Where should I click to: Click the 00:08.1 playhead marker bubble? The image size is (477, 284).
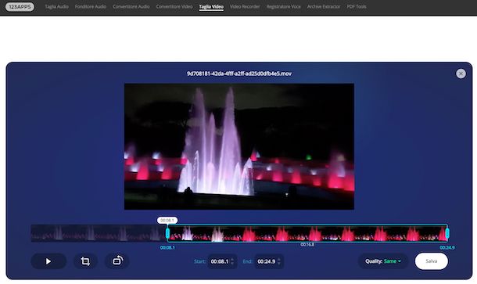(167, 220)
